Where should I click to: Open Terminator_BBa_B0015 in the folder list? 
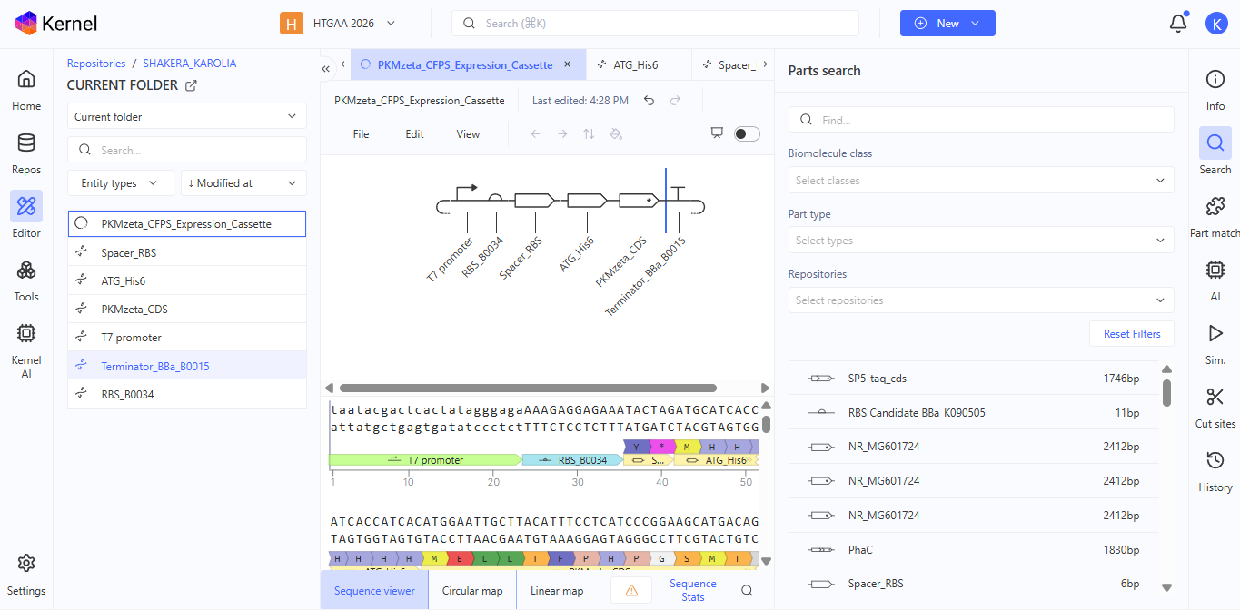(x=187, y=366)
